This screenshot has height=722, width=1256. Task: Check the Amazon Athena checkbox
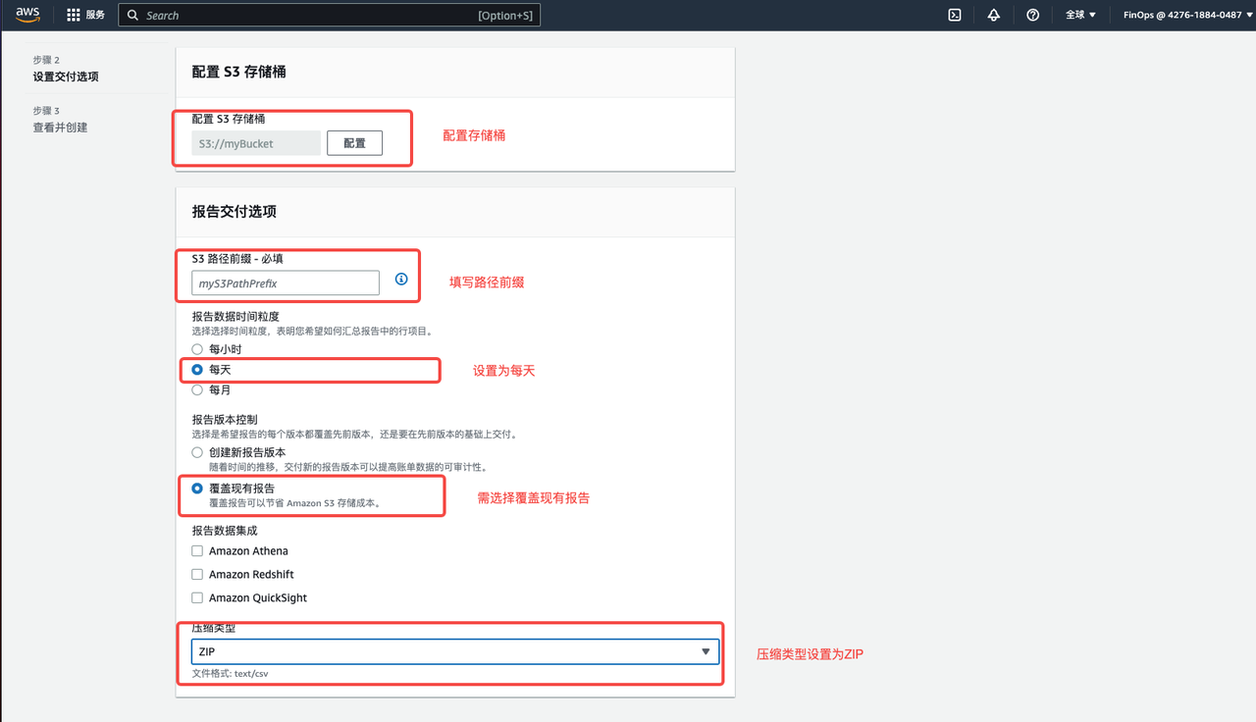tap(197, 551)
